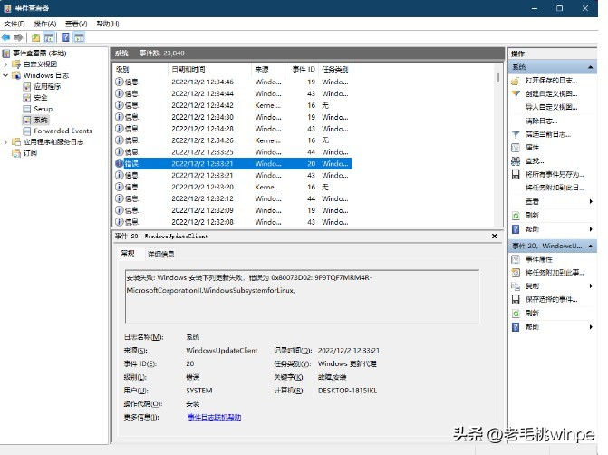Sort by the 来源 column header

pyautogui.click(x=268, y=70)
